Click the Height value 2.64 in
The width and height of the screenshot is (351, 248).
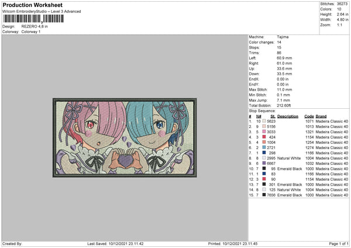tap(342, 14)
